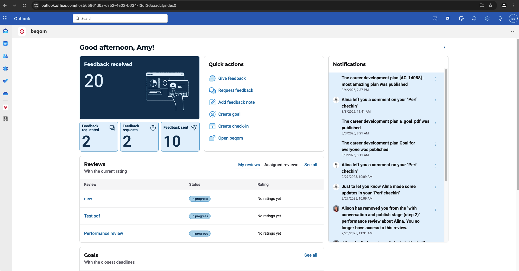Open OneDrive cloud icon in sidebar
The height and width of the screenshot is (271, 519).
(5, 94)
